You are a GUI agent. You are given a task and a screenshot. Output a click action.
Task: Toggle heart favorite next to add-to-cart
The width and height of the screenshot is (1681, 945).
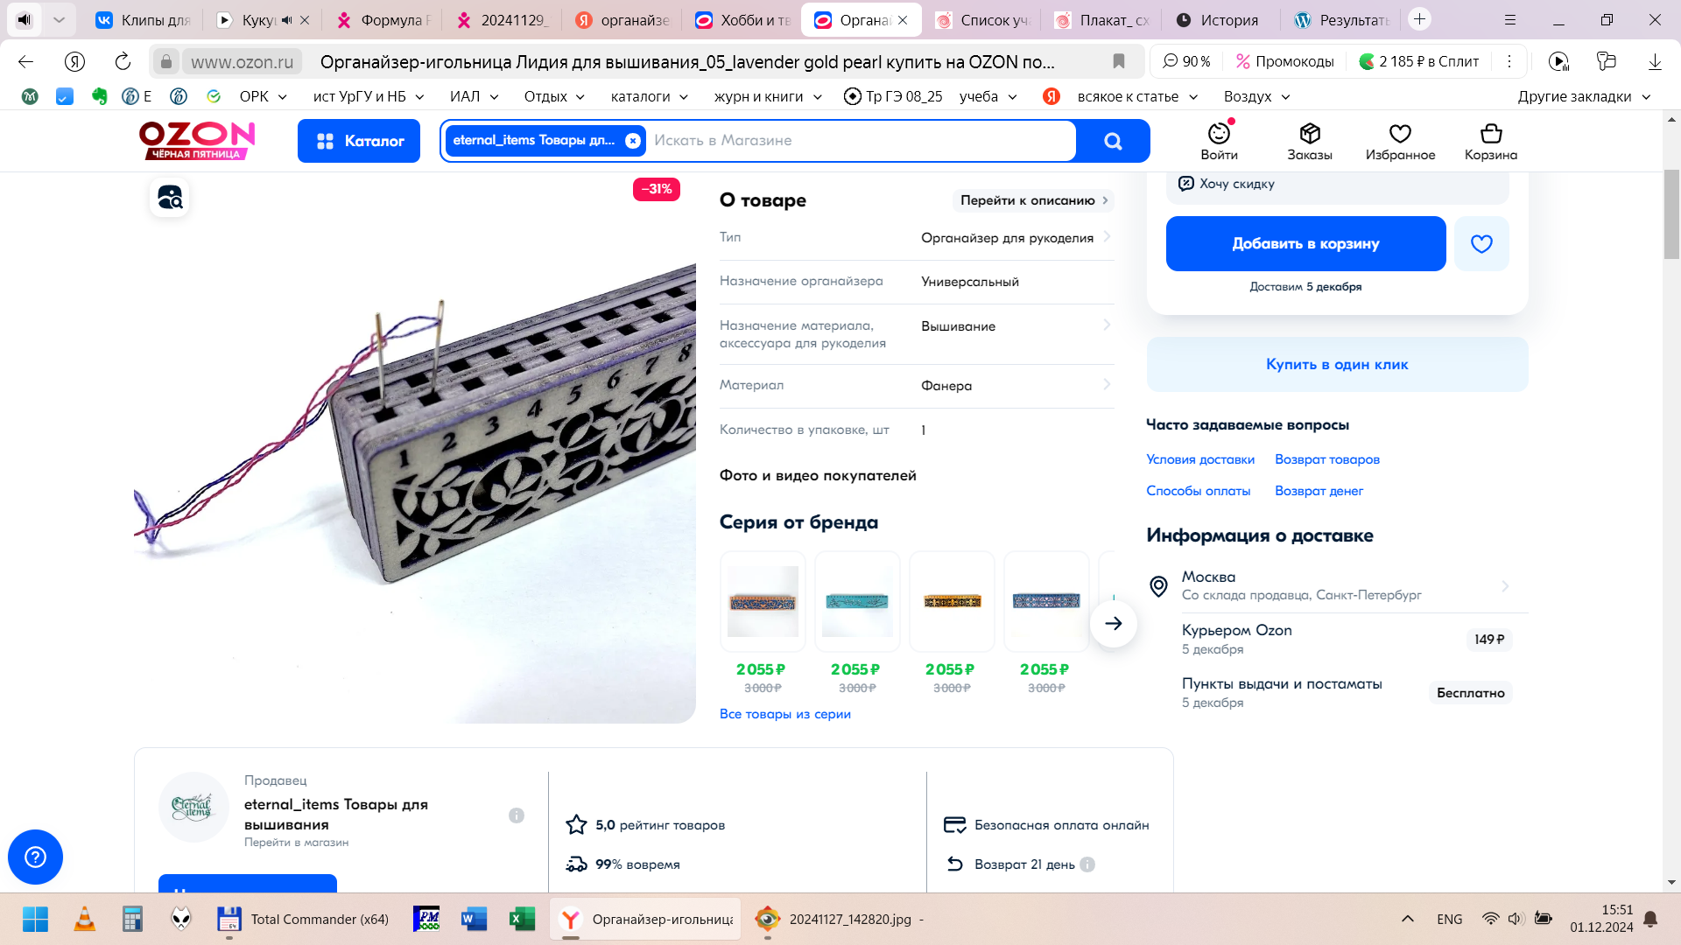click(1481, 244)
